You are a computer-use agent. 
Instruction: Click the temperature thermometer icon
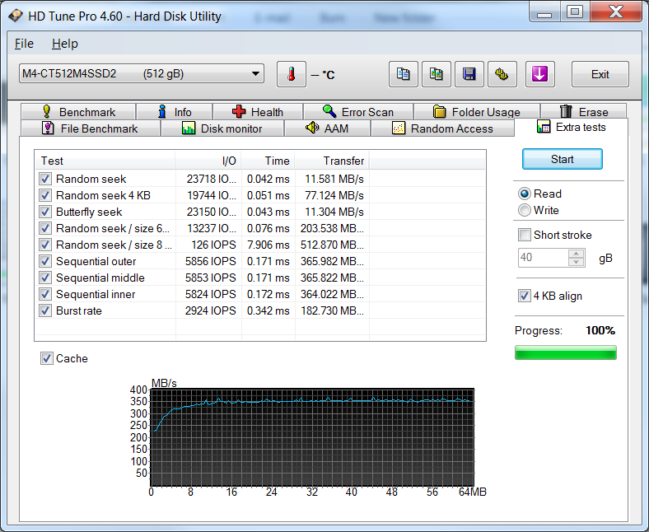click(x=291, y=74)
